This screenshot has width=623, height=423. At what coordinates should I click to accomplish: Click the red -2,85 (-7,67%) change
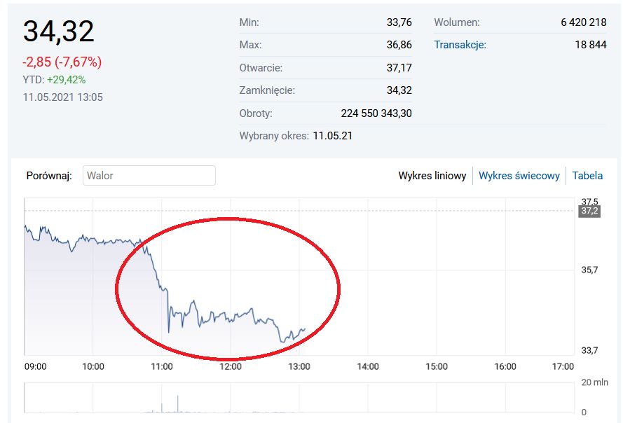click(62, 62)
